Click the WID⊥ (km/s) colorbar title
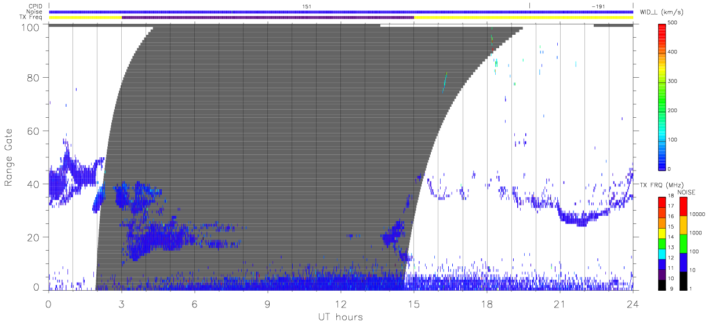712x329 pixels. point(663,12)
